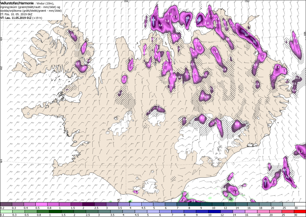Pick the lower legend swatch between 0.5 and 0.8

point(31,212)
